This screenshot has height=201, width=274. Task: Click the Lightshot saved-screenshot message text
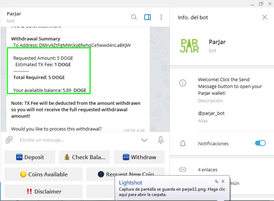(172, 192)
